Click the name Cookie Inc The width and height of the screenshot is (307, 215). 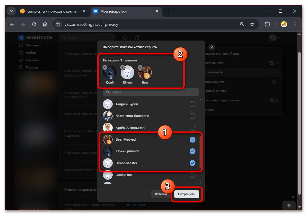click(x=123, y=175)
